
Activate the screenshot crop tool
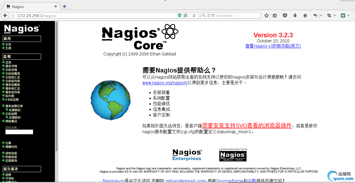(x=329, y=16)
